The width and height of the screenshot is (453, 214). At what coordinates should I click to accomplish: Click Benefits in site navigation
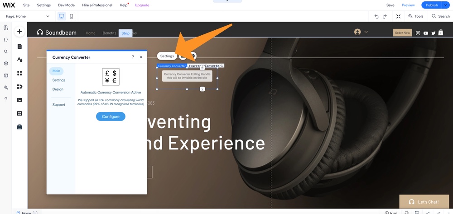(110, 33)
